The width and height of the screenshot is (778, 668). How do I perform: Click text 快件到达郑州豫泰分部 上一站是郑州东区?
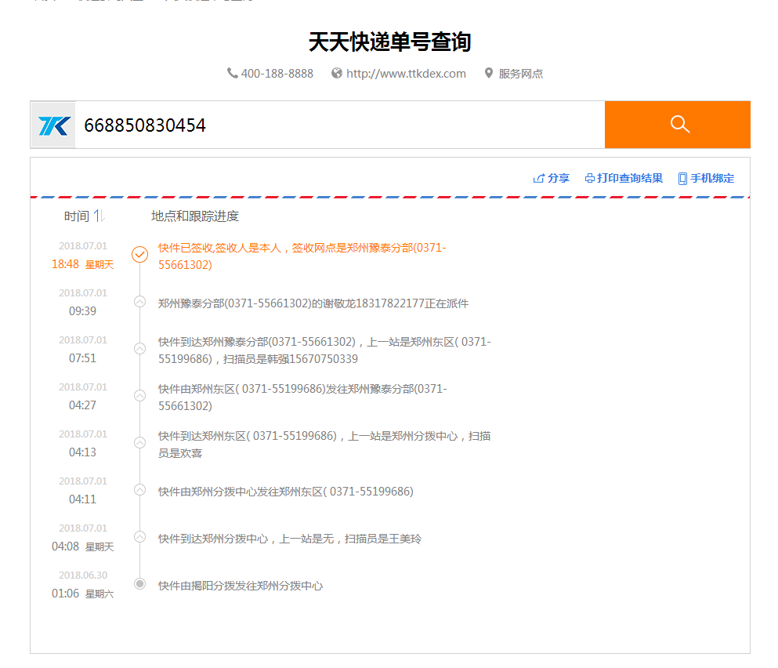[x=324, y=350]
